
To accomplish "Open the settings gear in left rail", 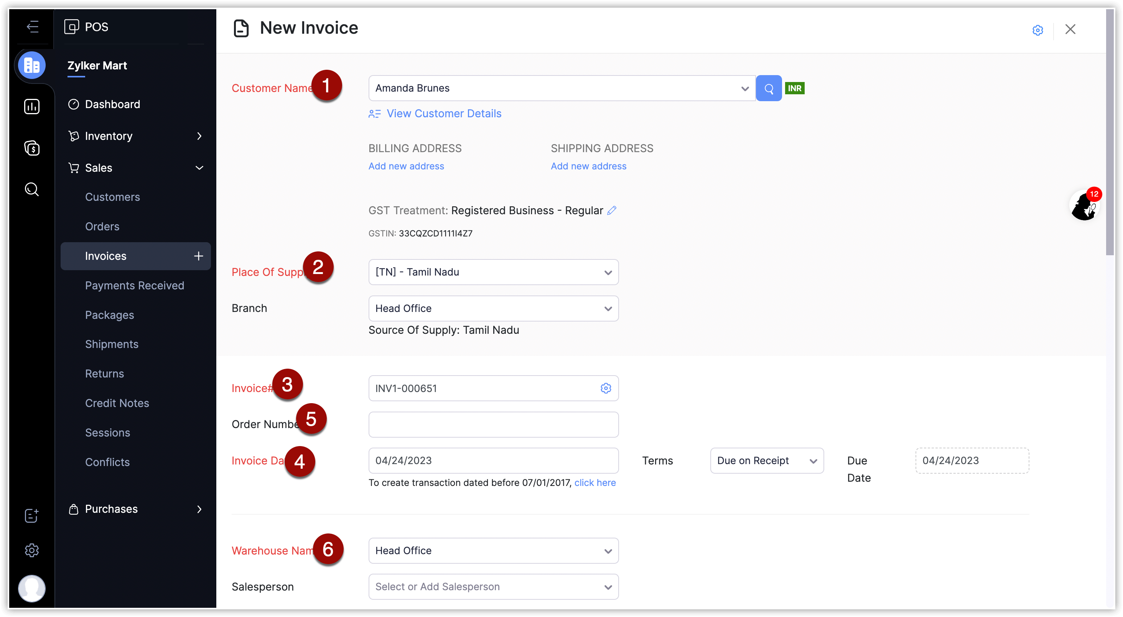I will 31,550.
